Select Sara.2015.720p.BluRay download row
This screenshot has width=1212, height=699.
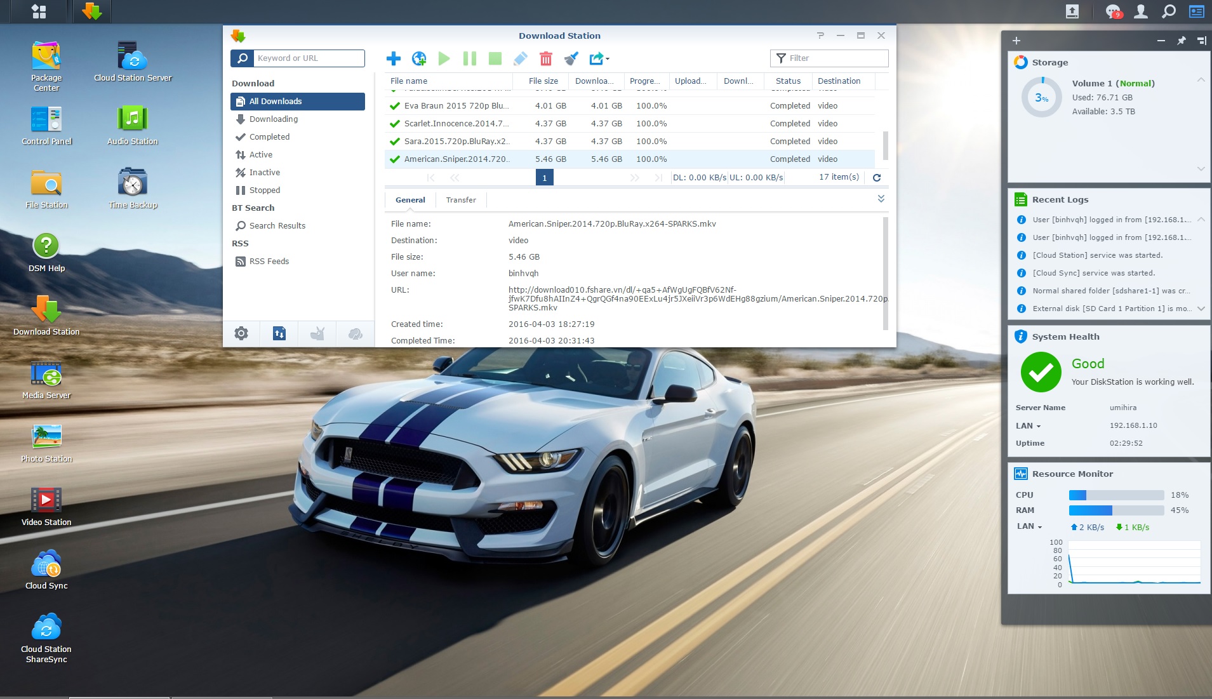[x=630, y=142]
